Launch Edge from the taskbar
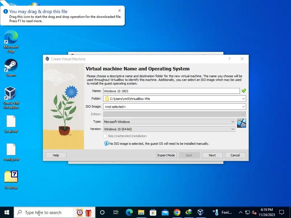 click(x=129, y=212)
